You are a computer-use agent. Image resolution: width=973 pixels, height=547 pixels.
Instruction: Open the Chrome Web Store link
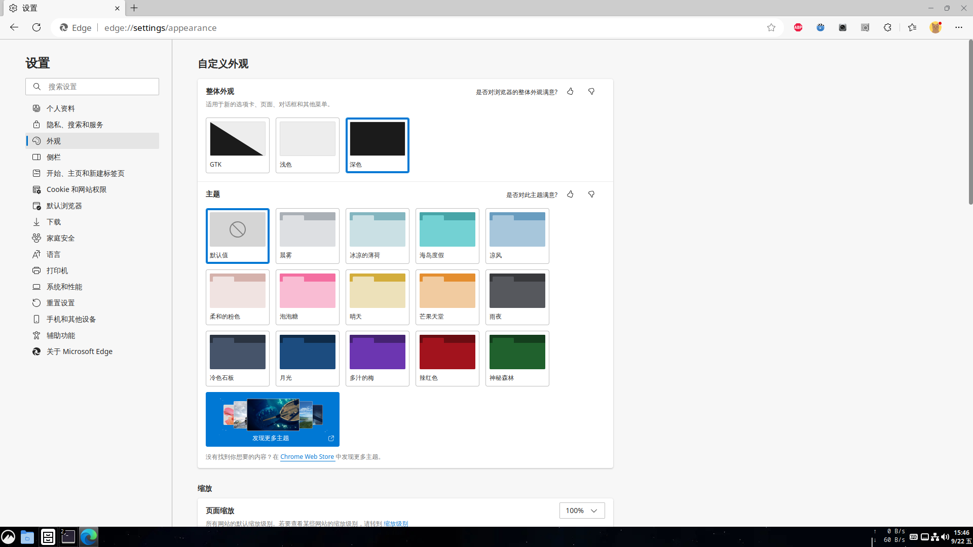[307, 457]
